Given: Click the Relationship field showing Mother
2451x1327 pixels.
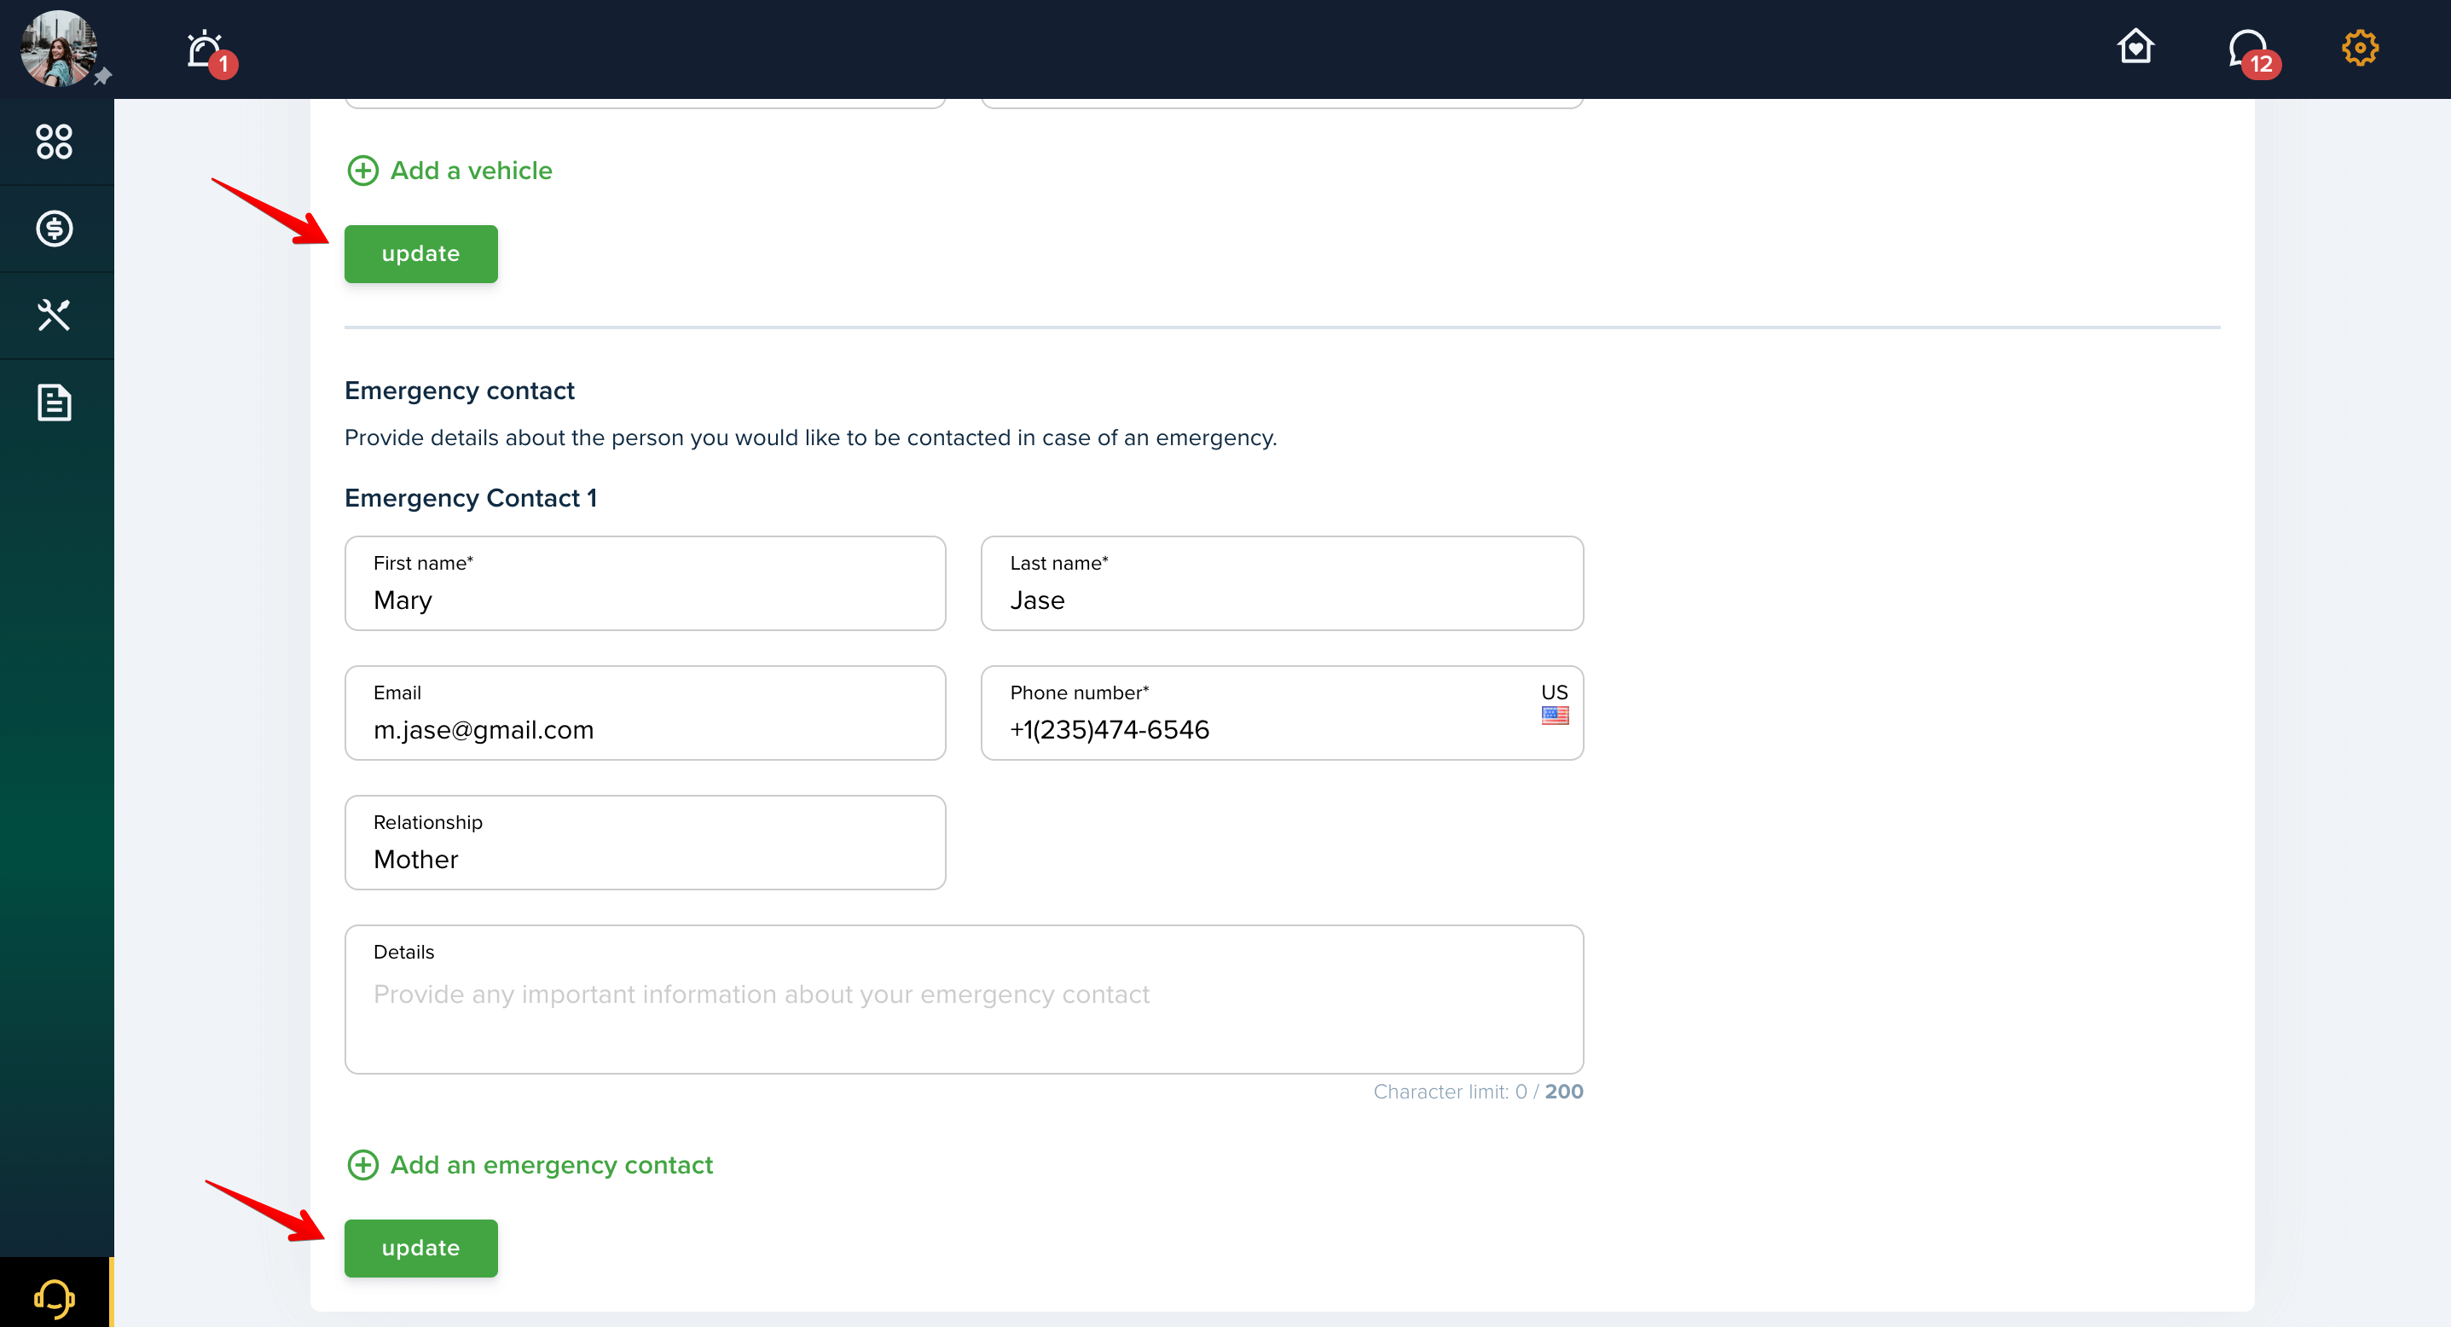Looking at the screenshot, I should 645,843.
